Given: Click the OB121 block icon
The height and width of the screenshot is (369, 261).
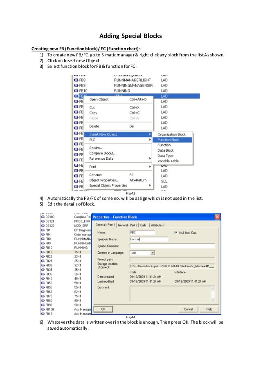Looking at the screenshot, I should pos(43,221).
